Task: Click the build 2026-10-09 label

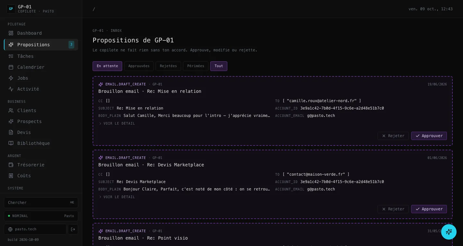Action: pos(23,240)
